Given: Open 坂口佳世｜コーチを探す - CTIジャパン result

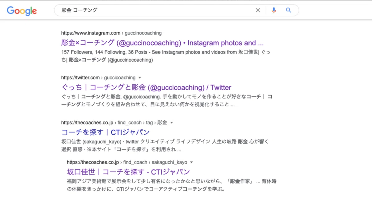Looking at the screenshot, I should tap(128, 172).
